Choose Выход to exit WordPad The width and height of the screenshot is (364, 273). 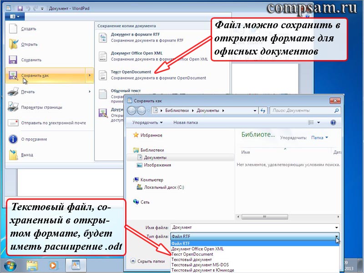click(x=50, y=155)
